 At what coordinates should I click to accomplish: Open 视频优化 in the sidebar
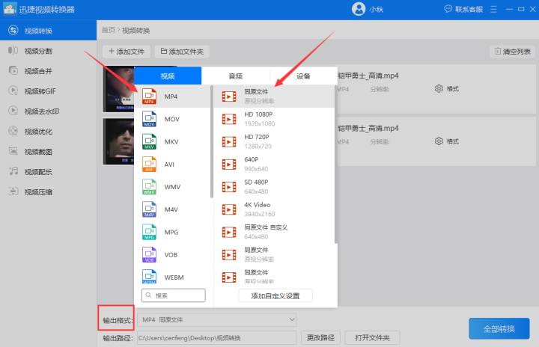coord(48,132)
